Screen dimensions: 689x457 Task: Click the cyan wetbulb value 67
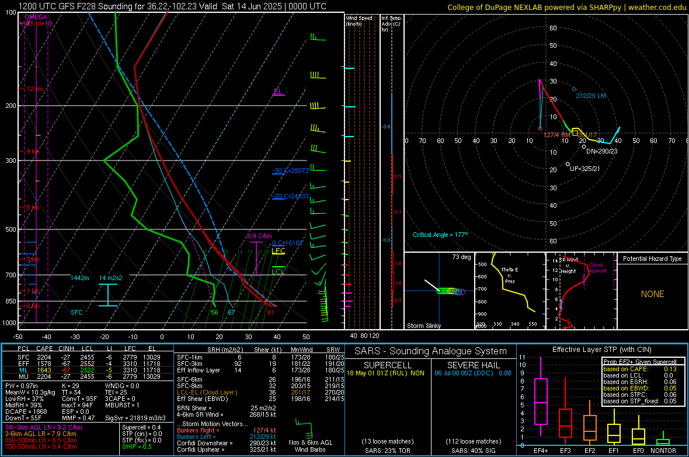coord(231,312)
